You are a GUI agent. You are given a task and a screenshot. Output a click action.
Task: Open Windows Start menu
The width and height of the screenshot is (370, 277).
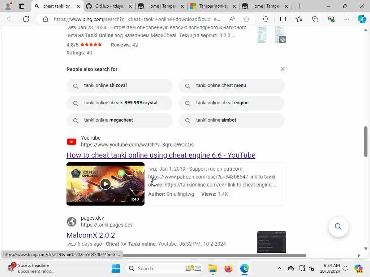116,268
